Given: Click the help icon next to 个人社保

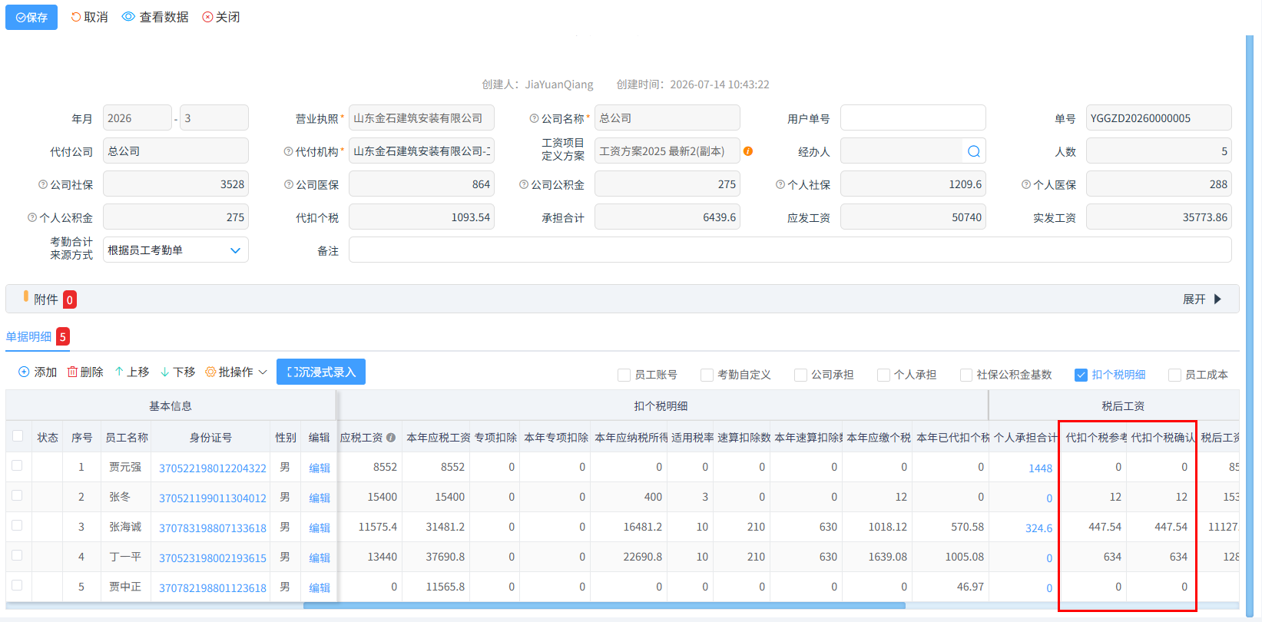Looking at the screenshot, I should coord(780,184).
